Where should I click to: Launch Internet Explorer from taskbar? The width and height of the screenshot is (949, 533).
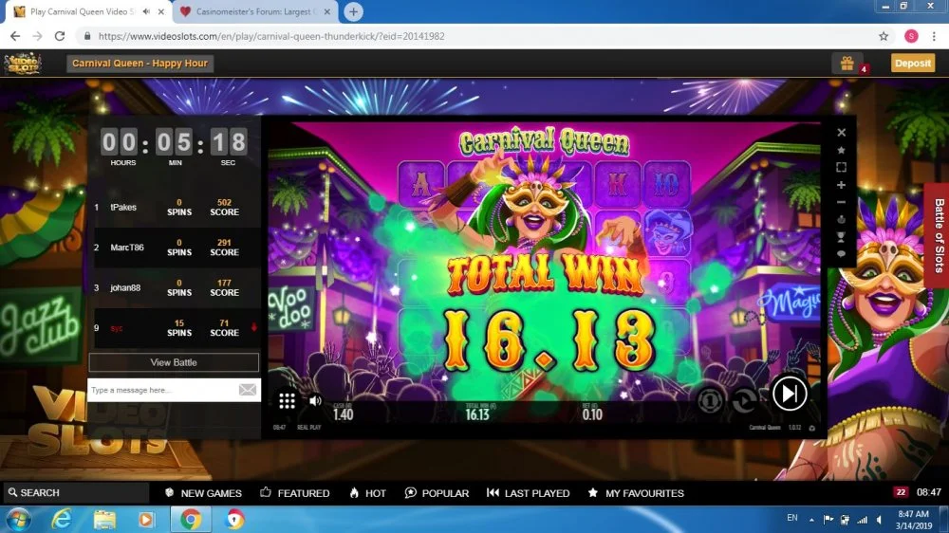62,520
